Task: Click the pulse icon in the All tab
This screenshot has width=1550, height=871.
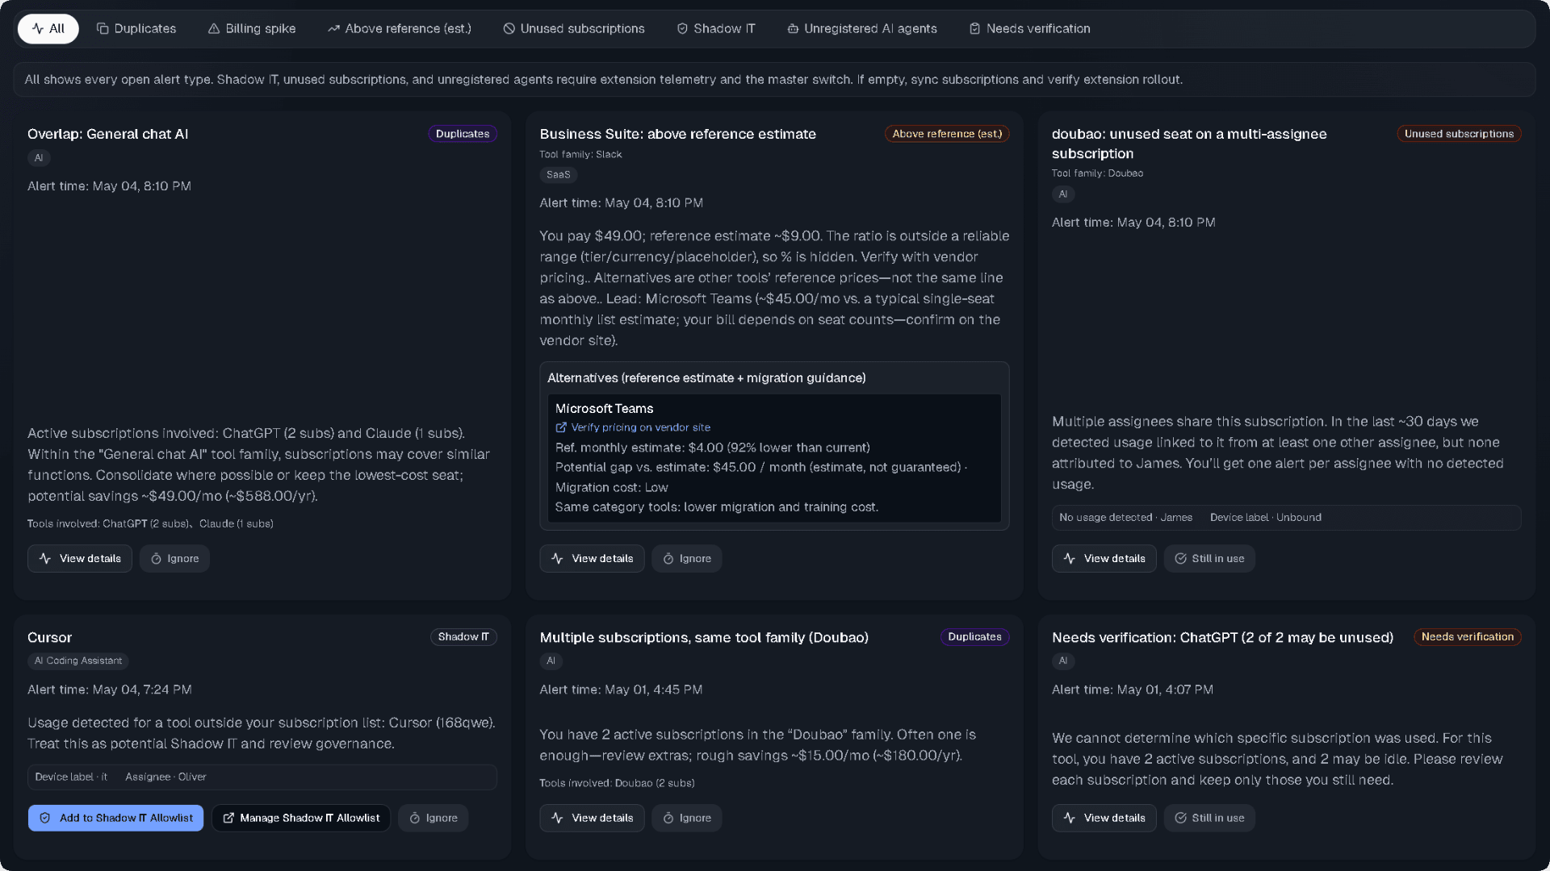Action: click(x=37, y=29)
